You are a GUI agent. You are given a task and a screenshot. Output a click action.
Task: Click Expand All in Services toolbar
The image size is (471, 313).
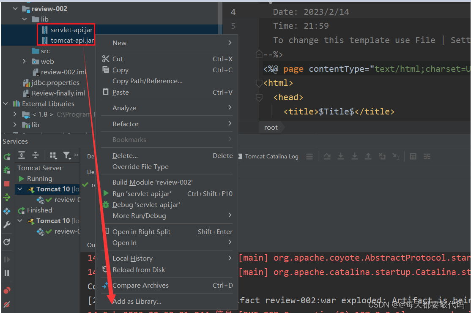click(22, 155)
